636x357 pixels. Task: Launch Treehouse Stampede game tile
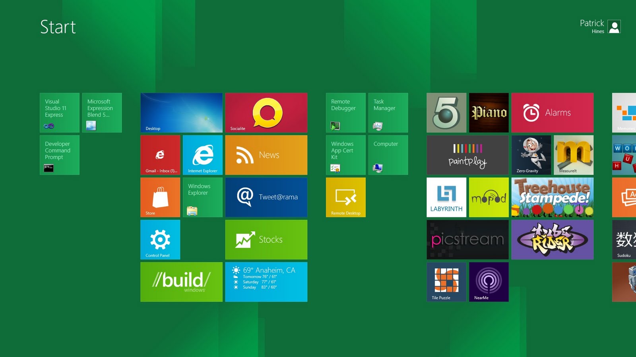click(x=553, y=197)
